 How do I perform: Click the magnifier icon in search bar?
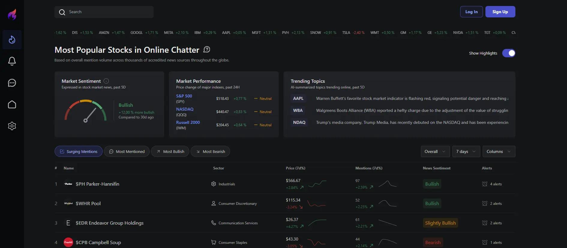pos(62,12)
